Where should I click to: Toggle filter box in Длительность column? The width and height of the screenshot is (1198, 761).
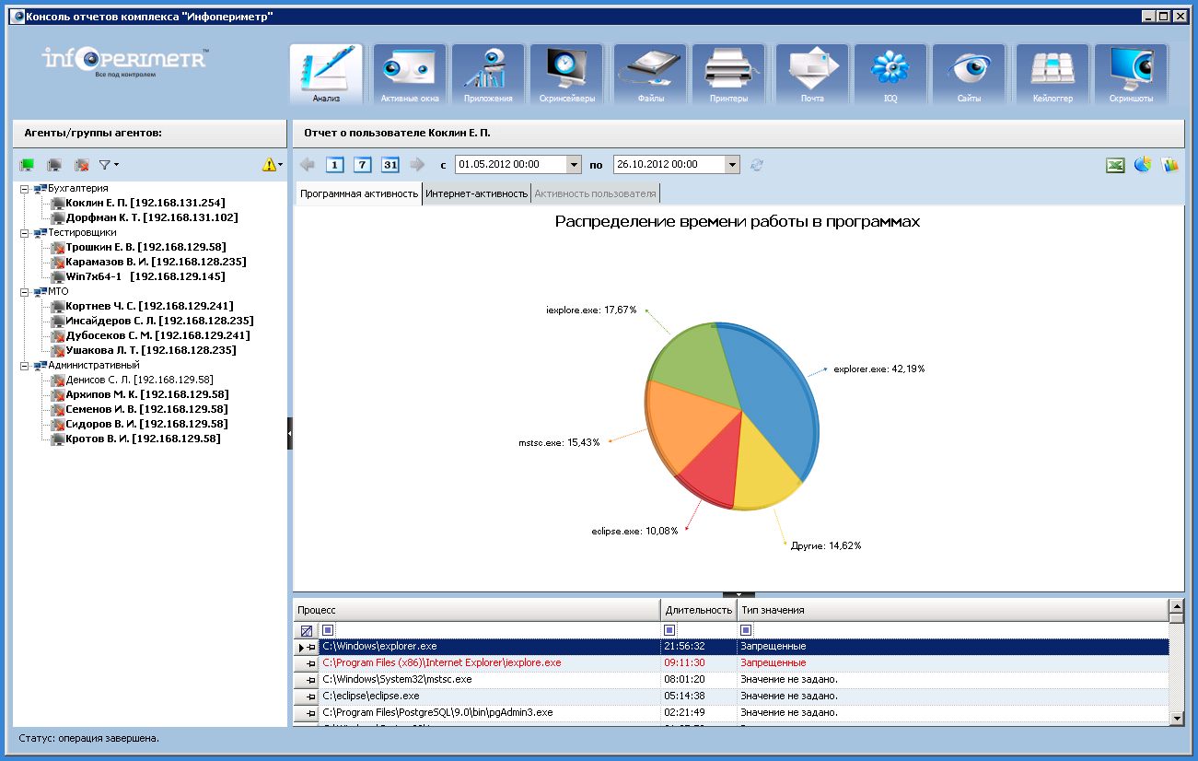pyautogui.click(x=669, y=630)
